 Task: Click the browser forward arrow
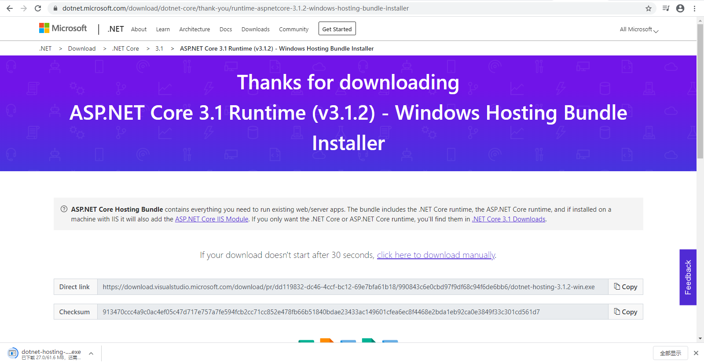[24, 8]
